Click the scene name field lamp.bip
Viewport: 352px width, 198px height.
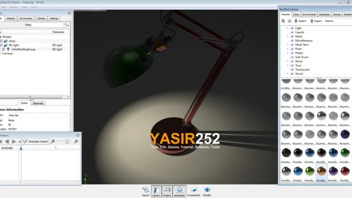(38, 115)
